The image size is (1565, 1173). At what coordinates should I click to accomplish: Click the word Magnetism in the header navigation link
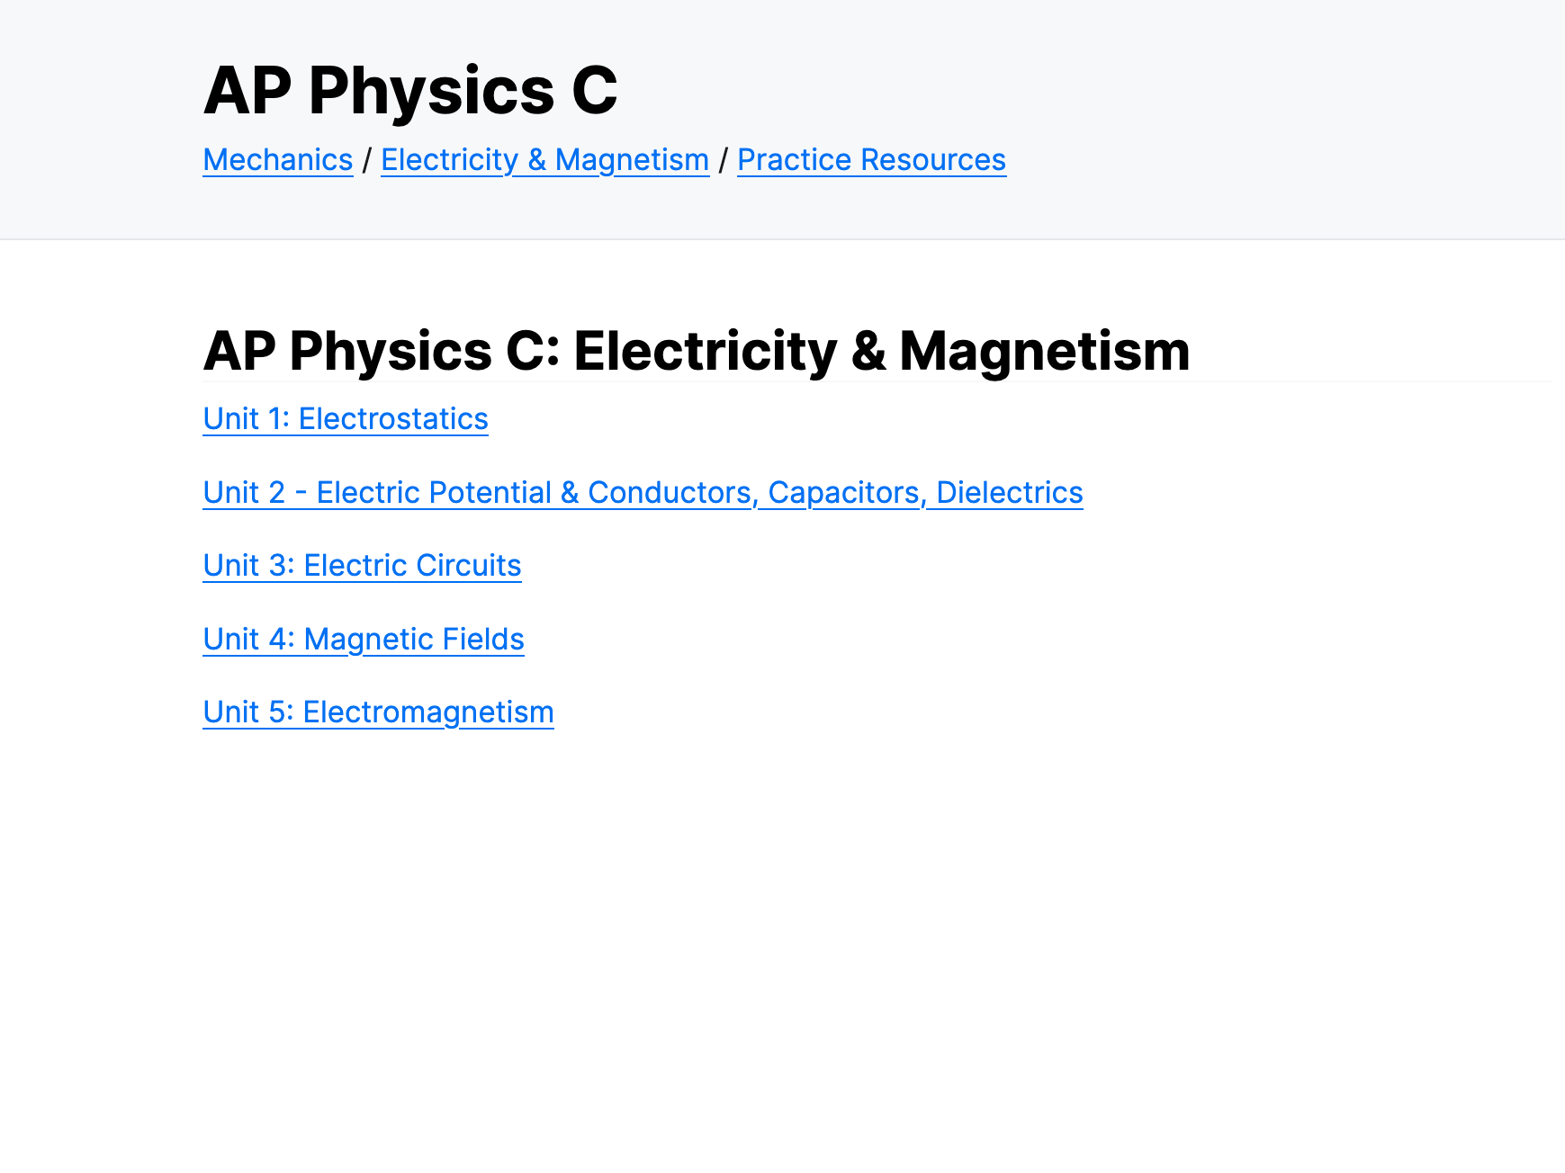coord(632,160)
